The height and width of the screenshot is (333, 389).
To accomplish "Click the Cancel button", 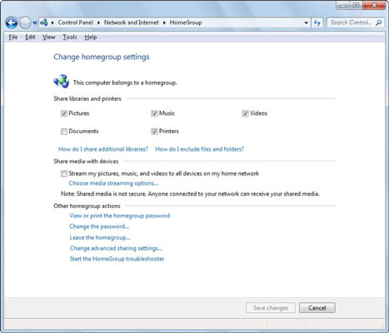I will pos(317,308).
